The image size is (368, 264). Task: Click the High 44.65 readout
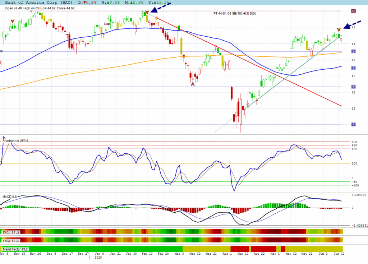31,8
